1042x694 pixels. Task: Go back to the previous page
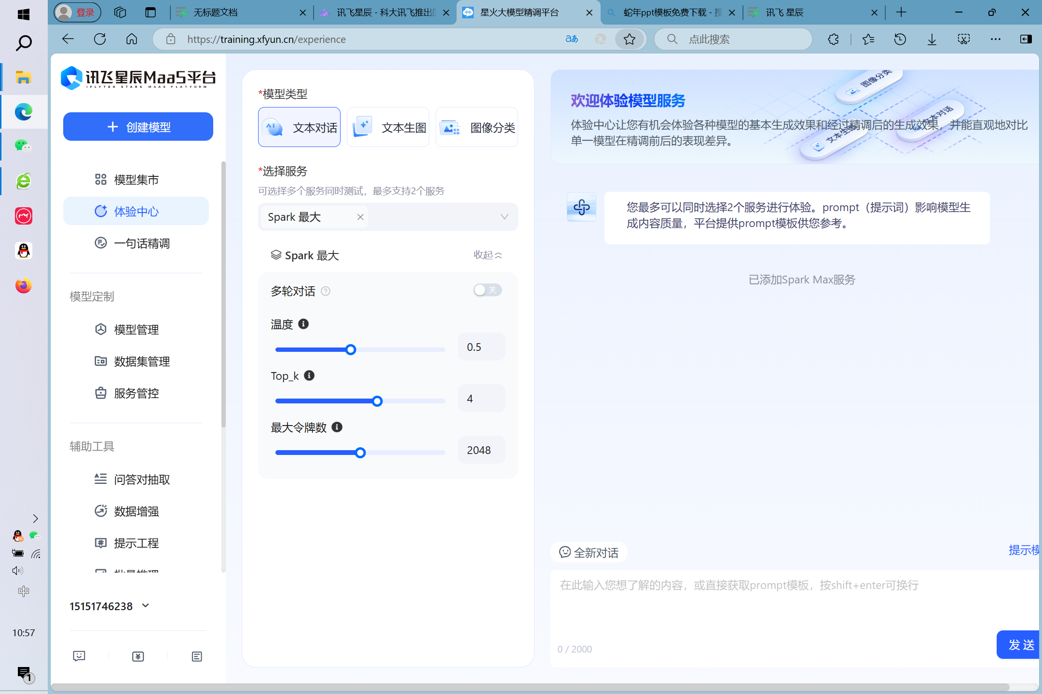click(x=68, y=39)
